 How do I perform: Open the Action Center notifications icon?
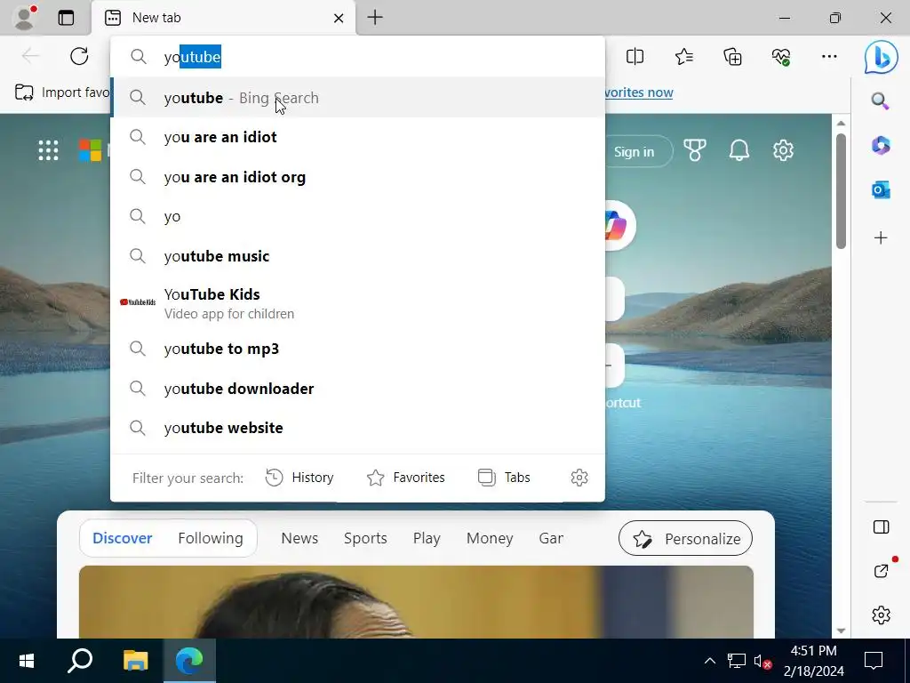(x=874, y=661)
